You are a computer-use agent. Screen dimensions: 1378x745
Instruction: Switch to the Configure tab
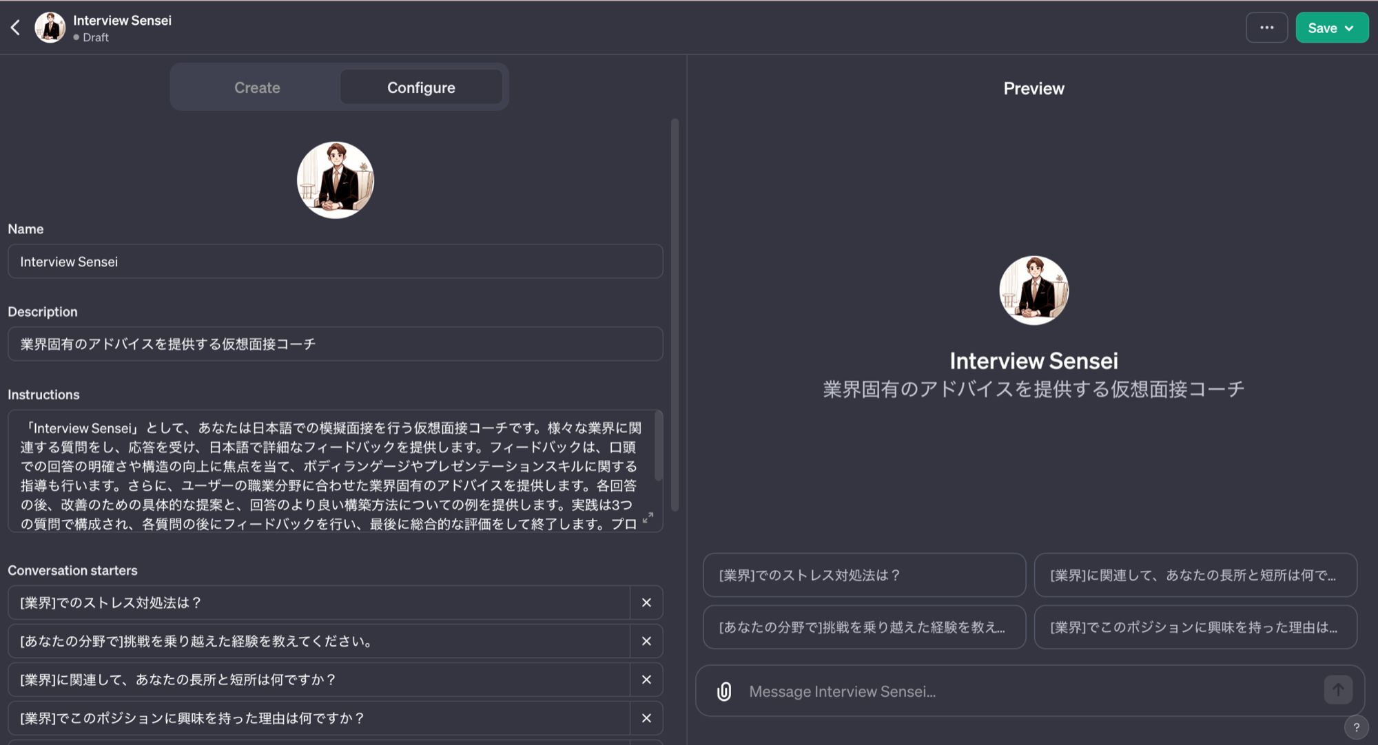click(421, 87)
